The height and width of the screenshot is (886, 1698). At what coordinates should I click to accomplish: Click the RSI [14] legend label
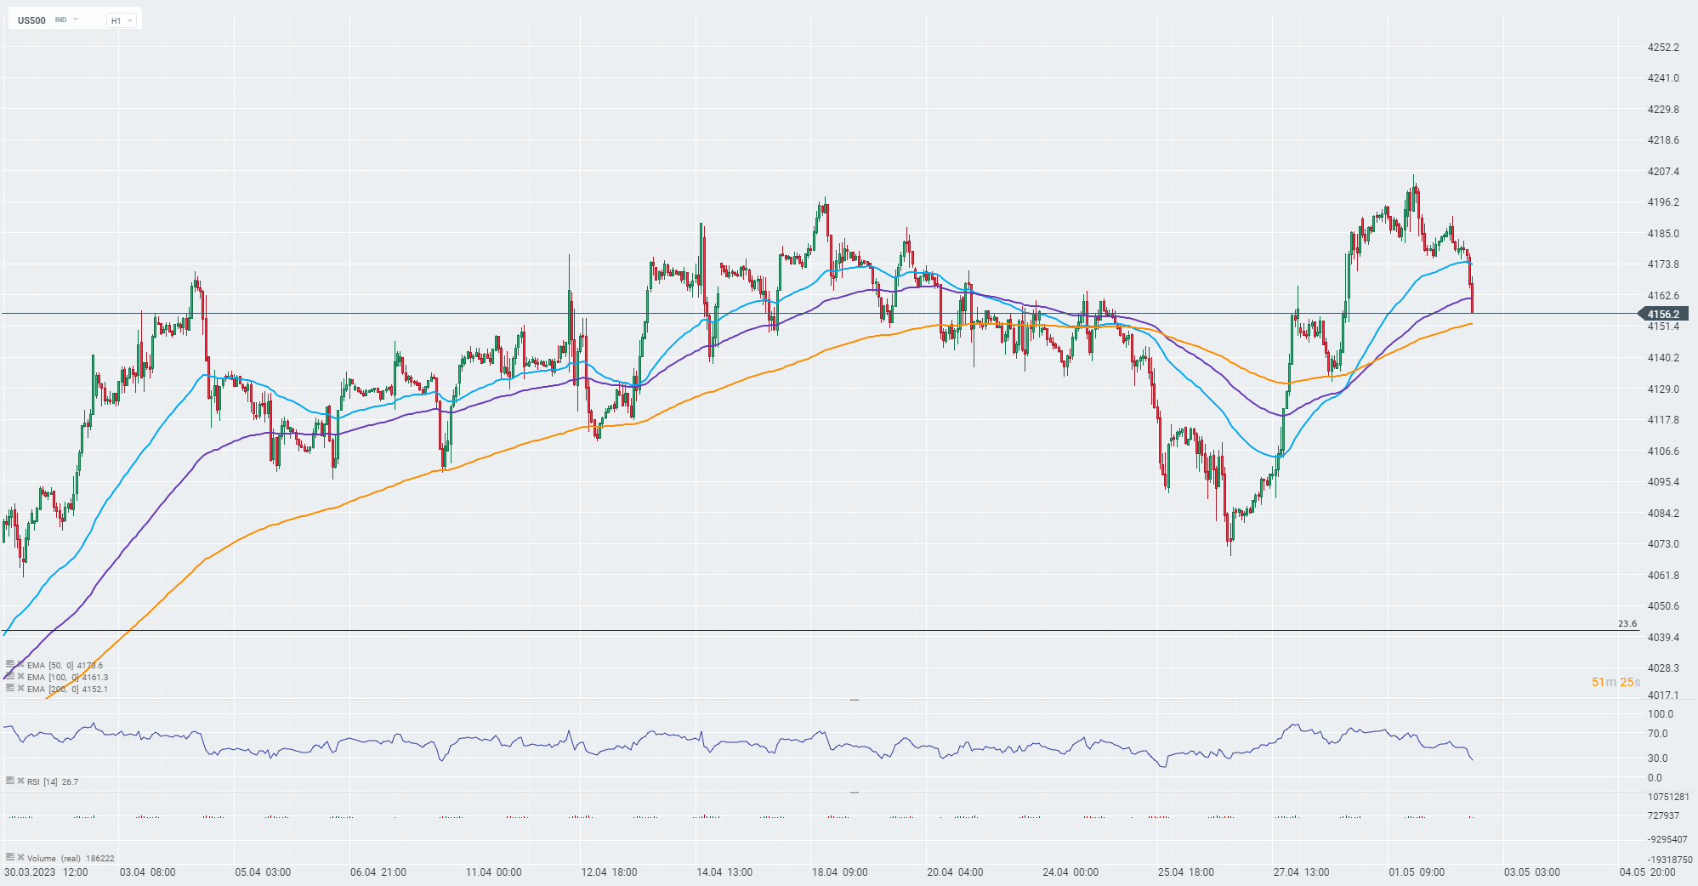(x=43, y=781)
